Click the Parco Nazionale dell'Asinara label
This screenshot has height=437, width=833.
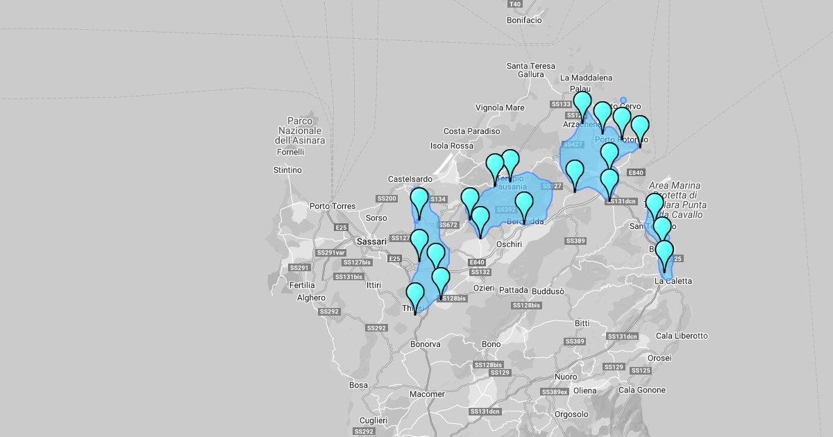click(300, 130)
